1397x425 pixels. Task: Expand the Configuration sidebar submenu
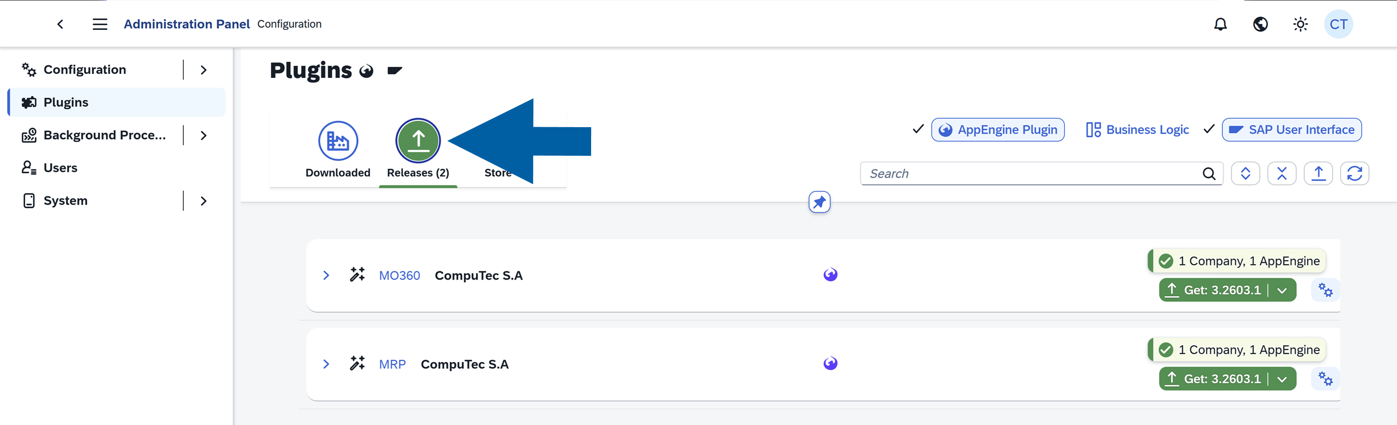coord(204,70)
